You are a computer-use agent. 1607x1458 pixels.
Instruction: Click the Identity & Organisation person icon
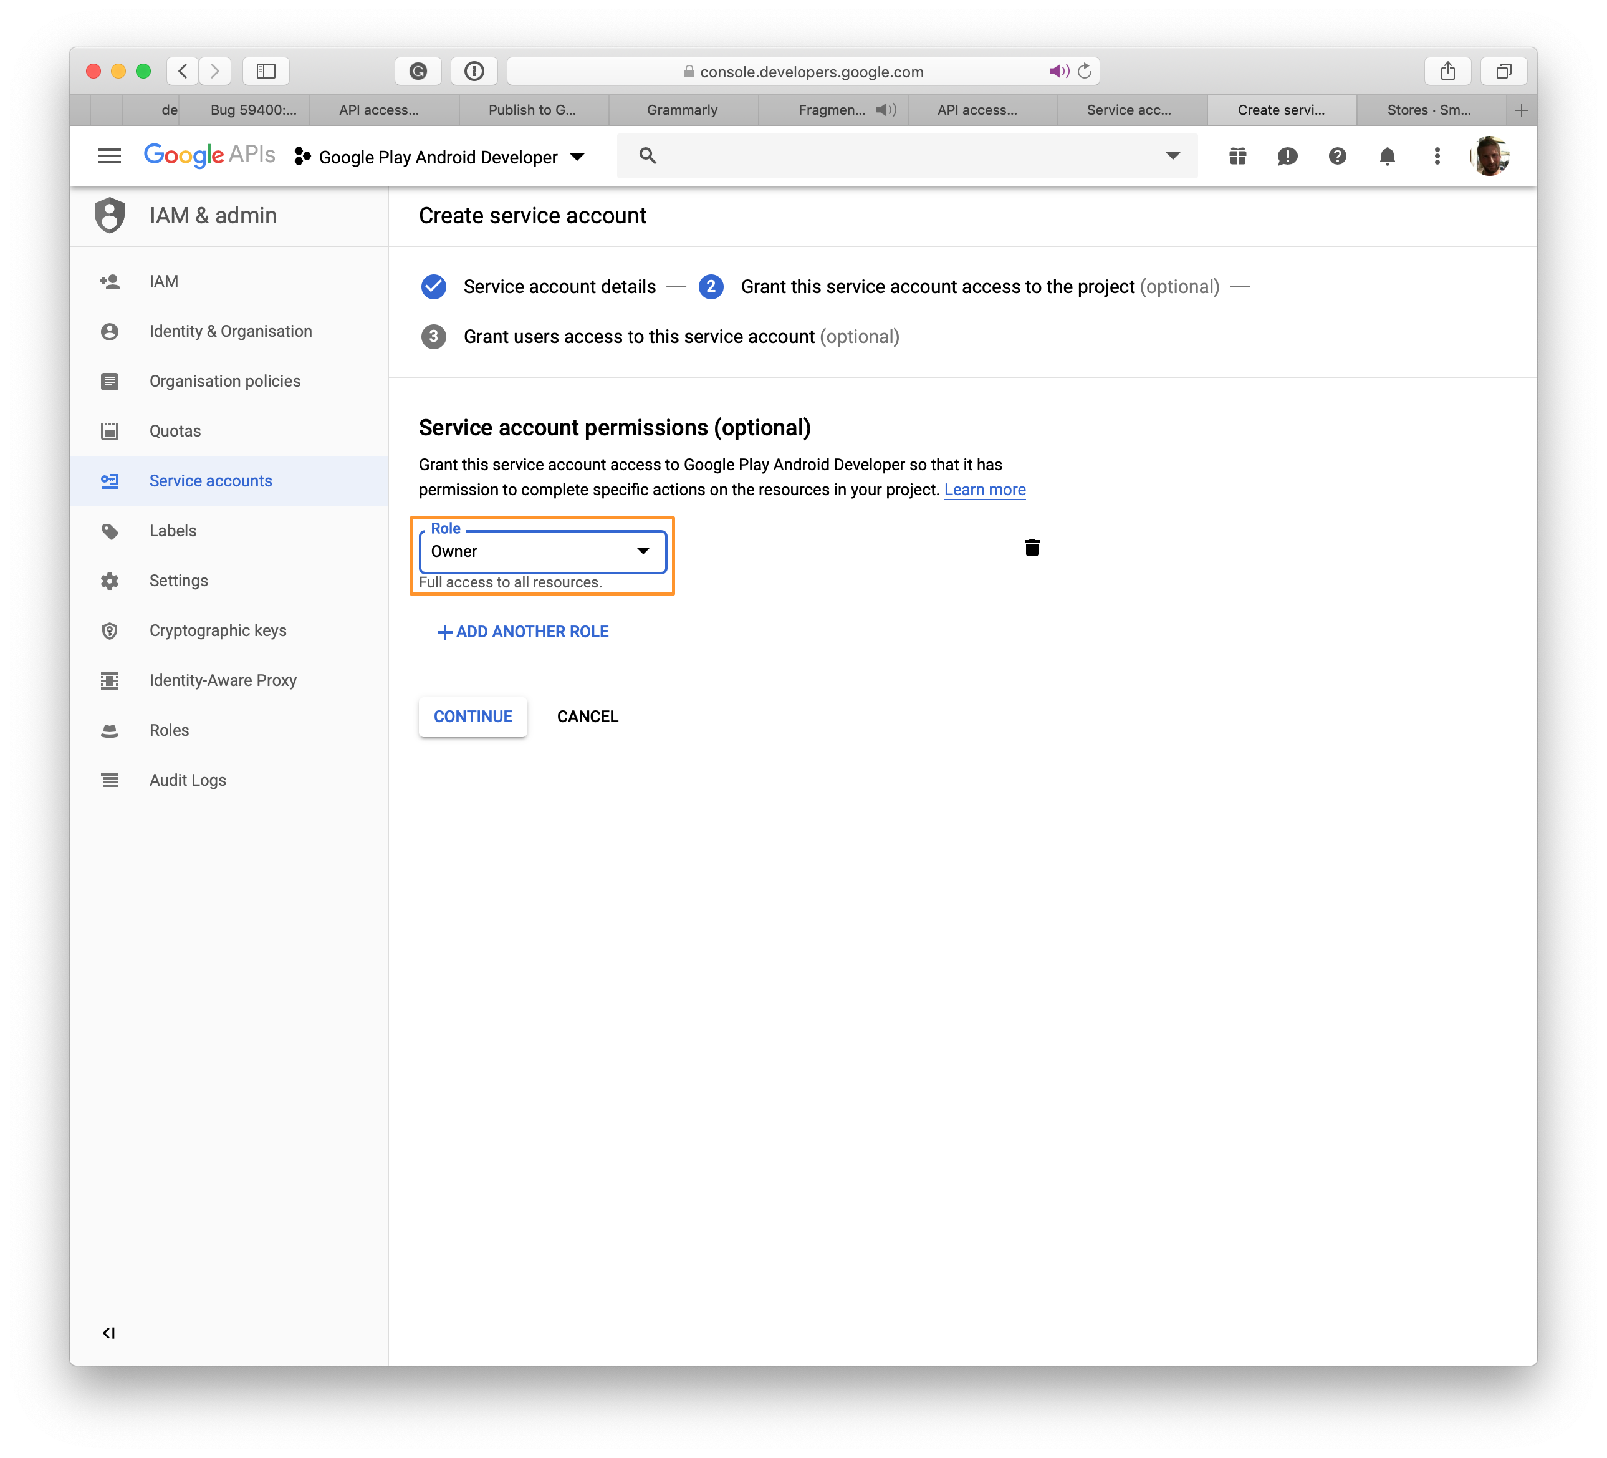(x=112, y=331)
